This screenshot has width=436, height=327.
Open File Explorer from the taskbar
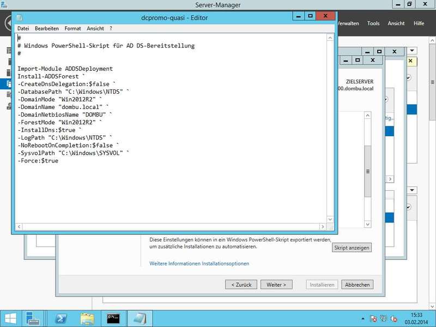[x=87, y=319]
